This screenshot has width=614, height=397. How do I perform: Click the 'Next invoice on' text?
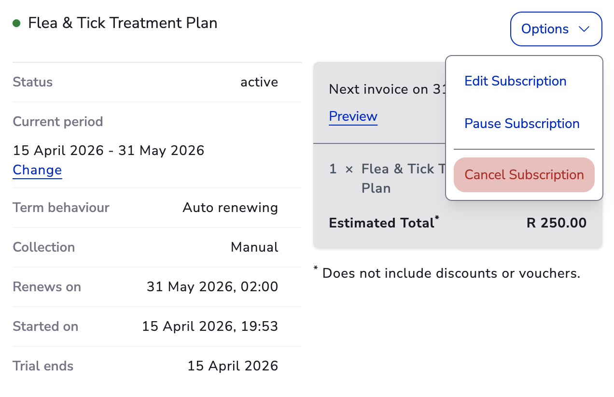pyautogui.click(x=378, y=89)
